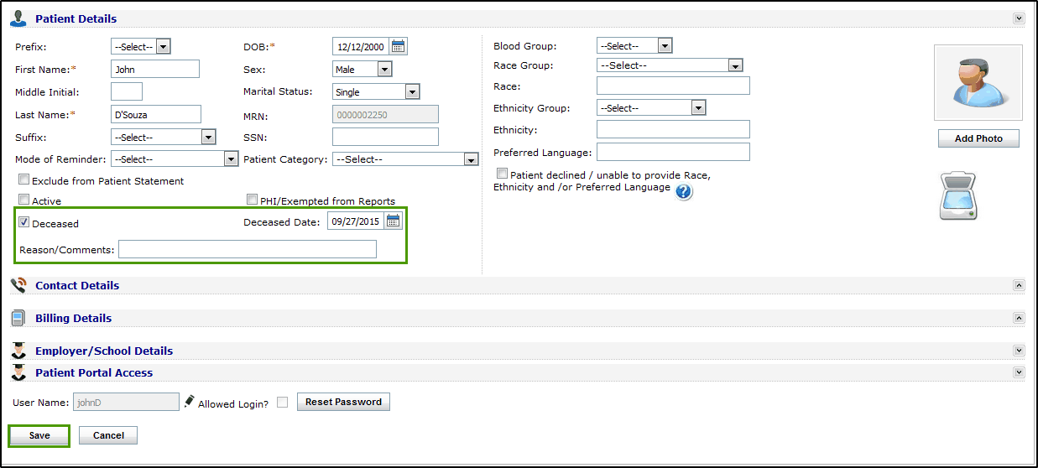Tick the Allowed Login checkbox

283,403
